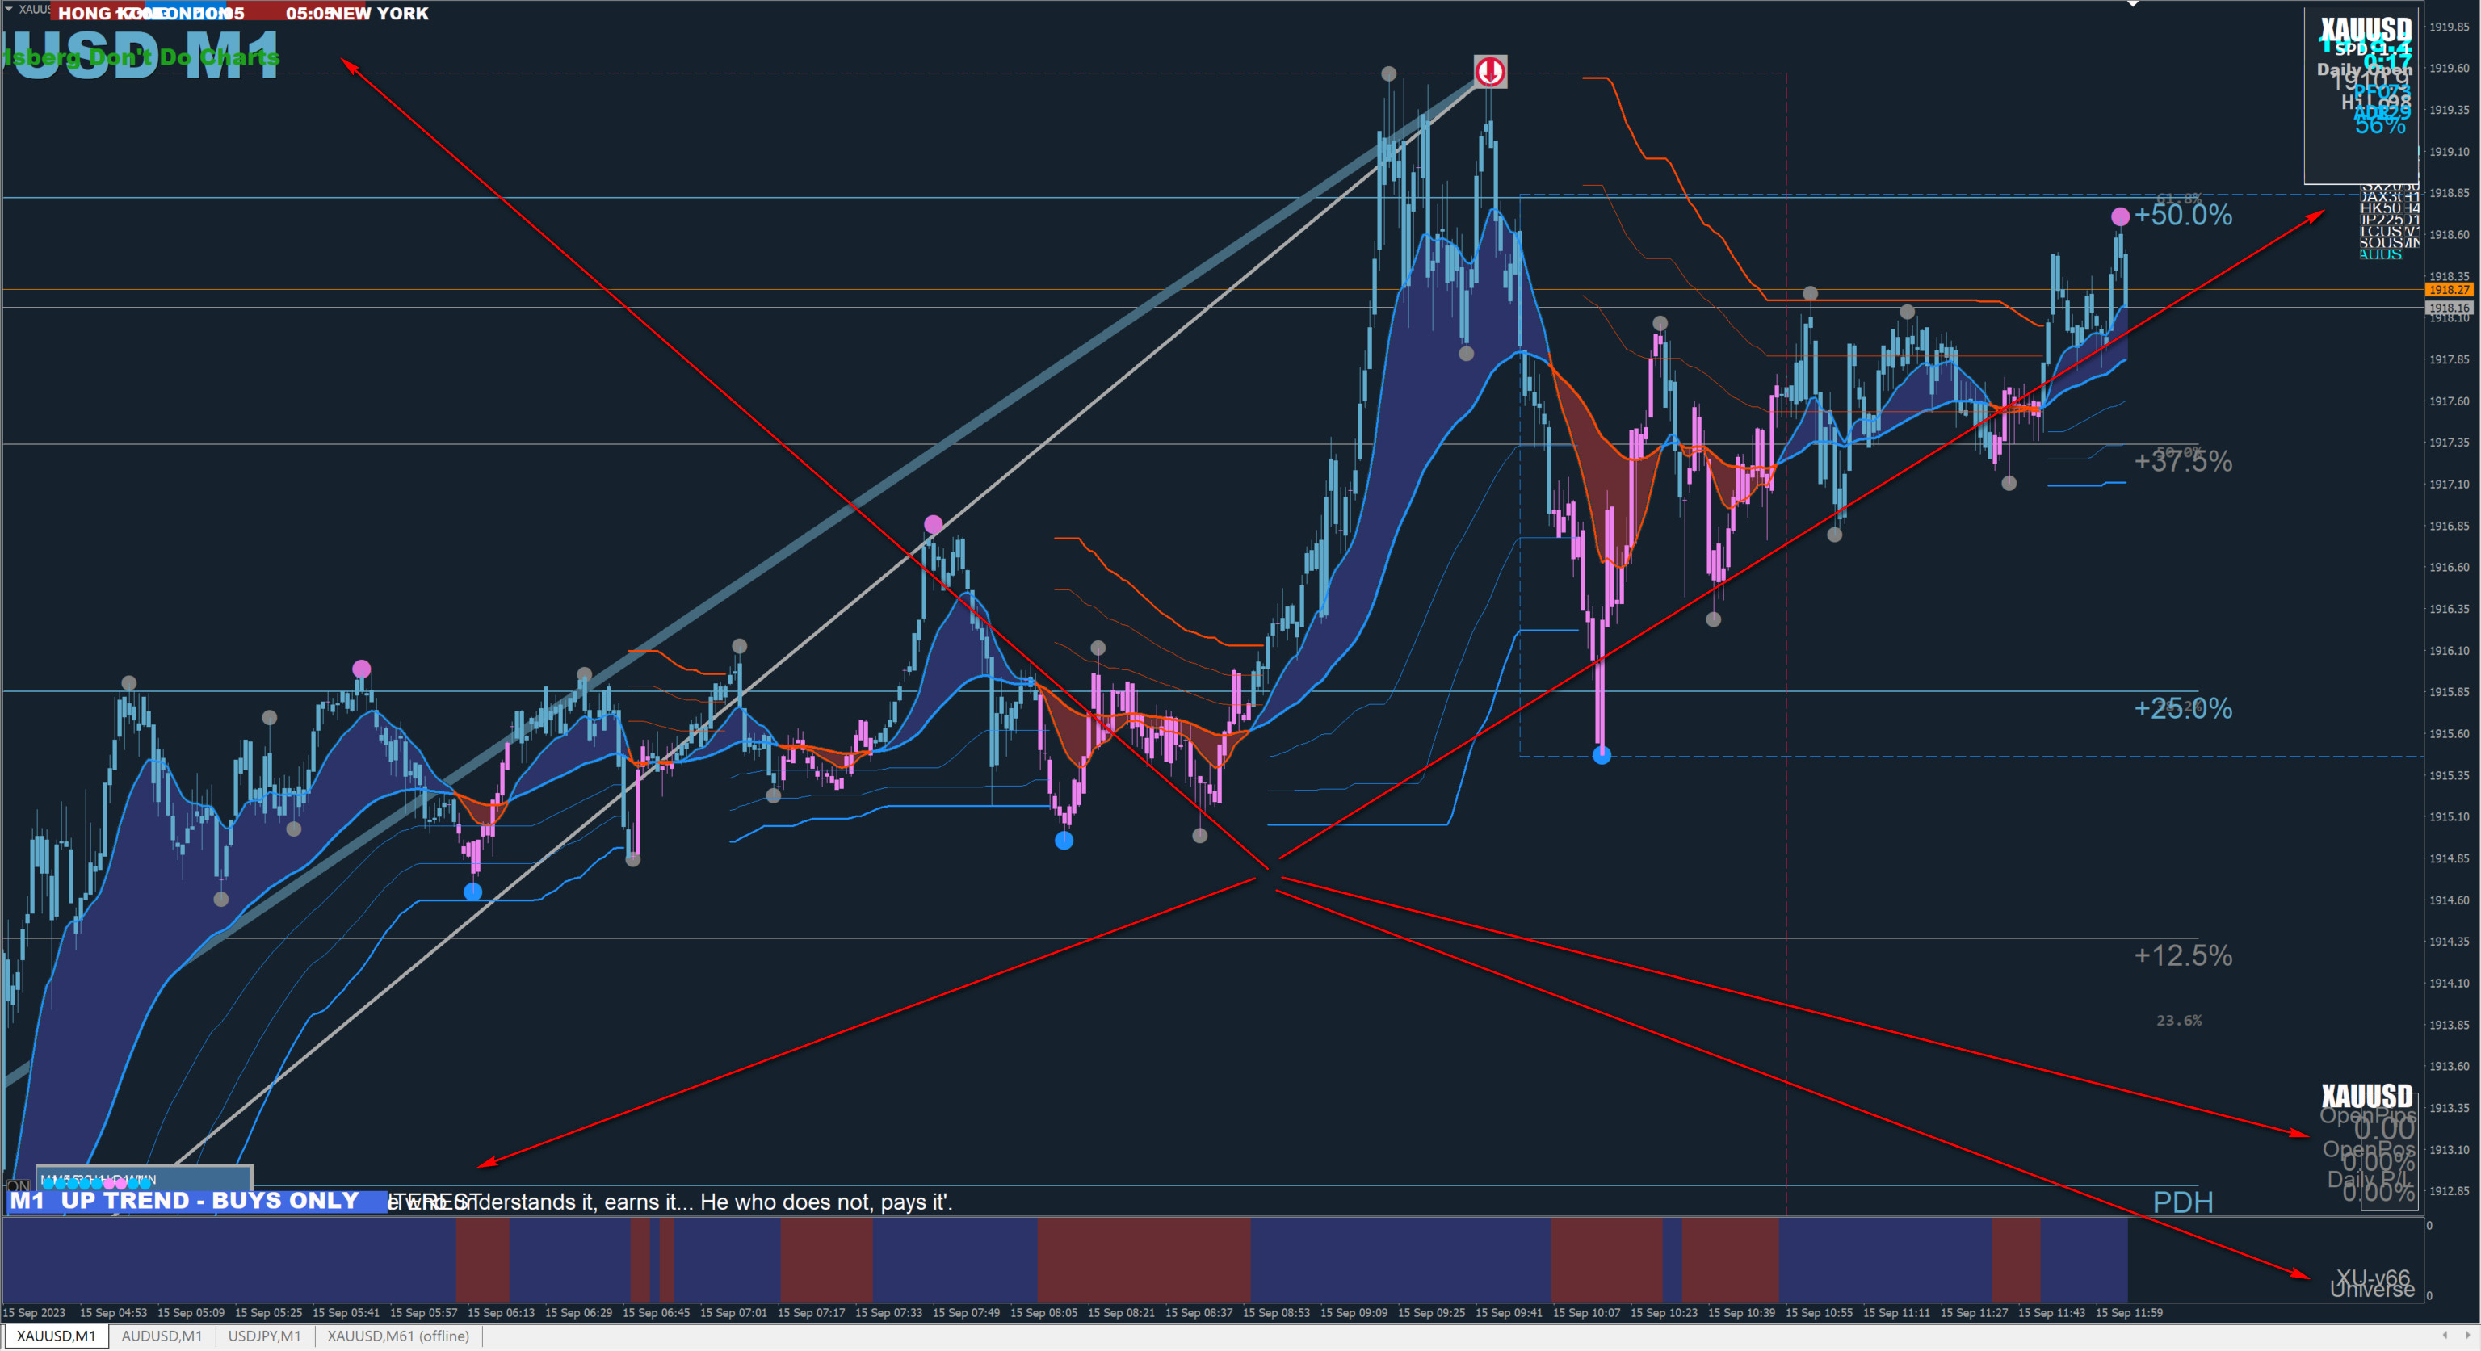Open the XAUUSD,M61 (offline) chart tab

coord(398,1336)
